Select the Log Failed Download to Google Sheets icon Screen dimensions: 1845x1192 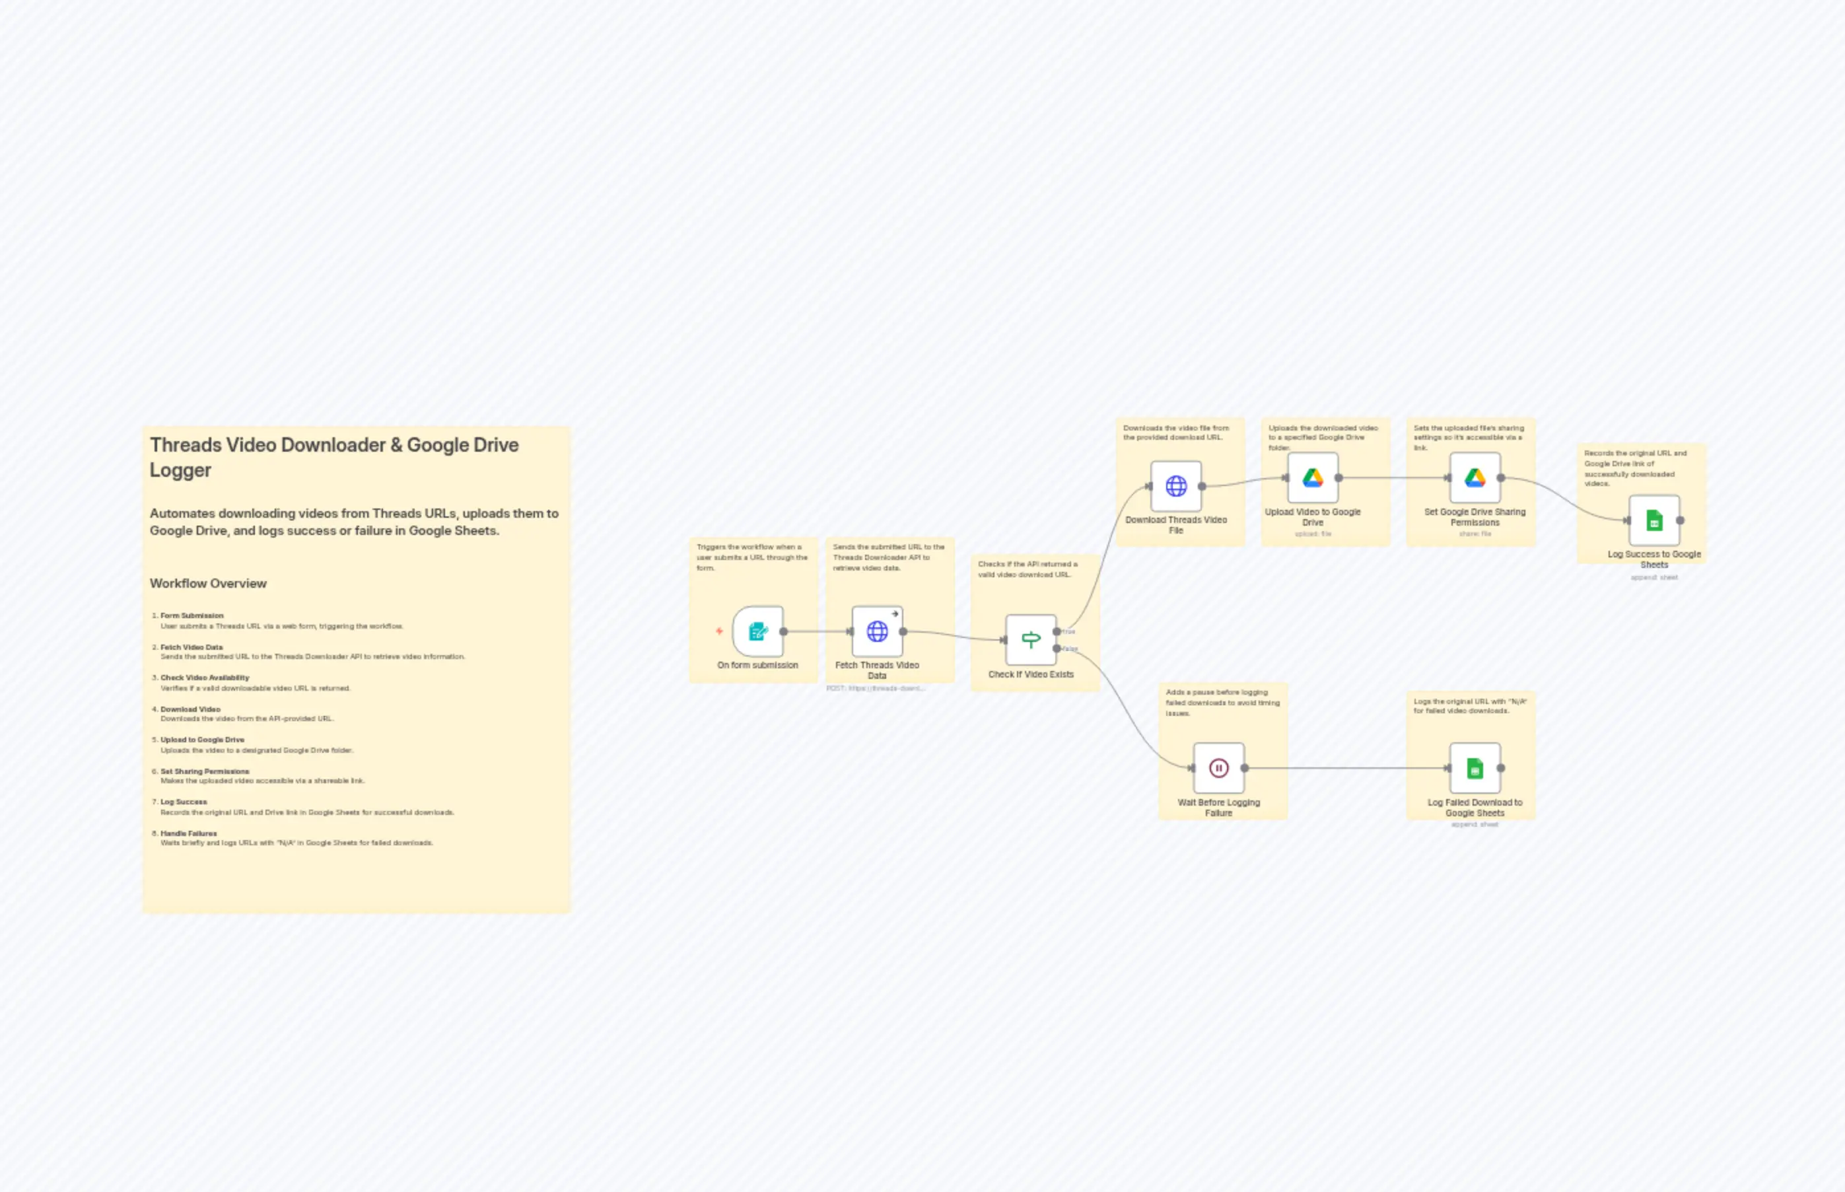(x=1475, y=768)
